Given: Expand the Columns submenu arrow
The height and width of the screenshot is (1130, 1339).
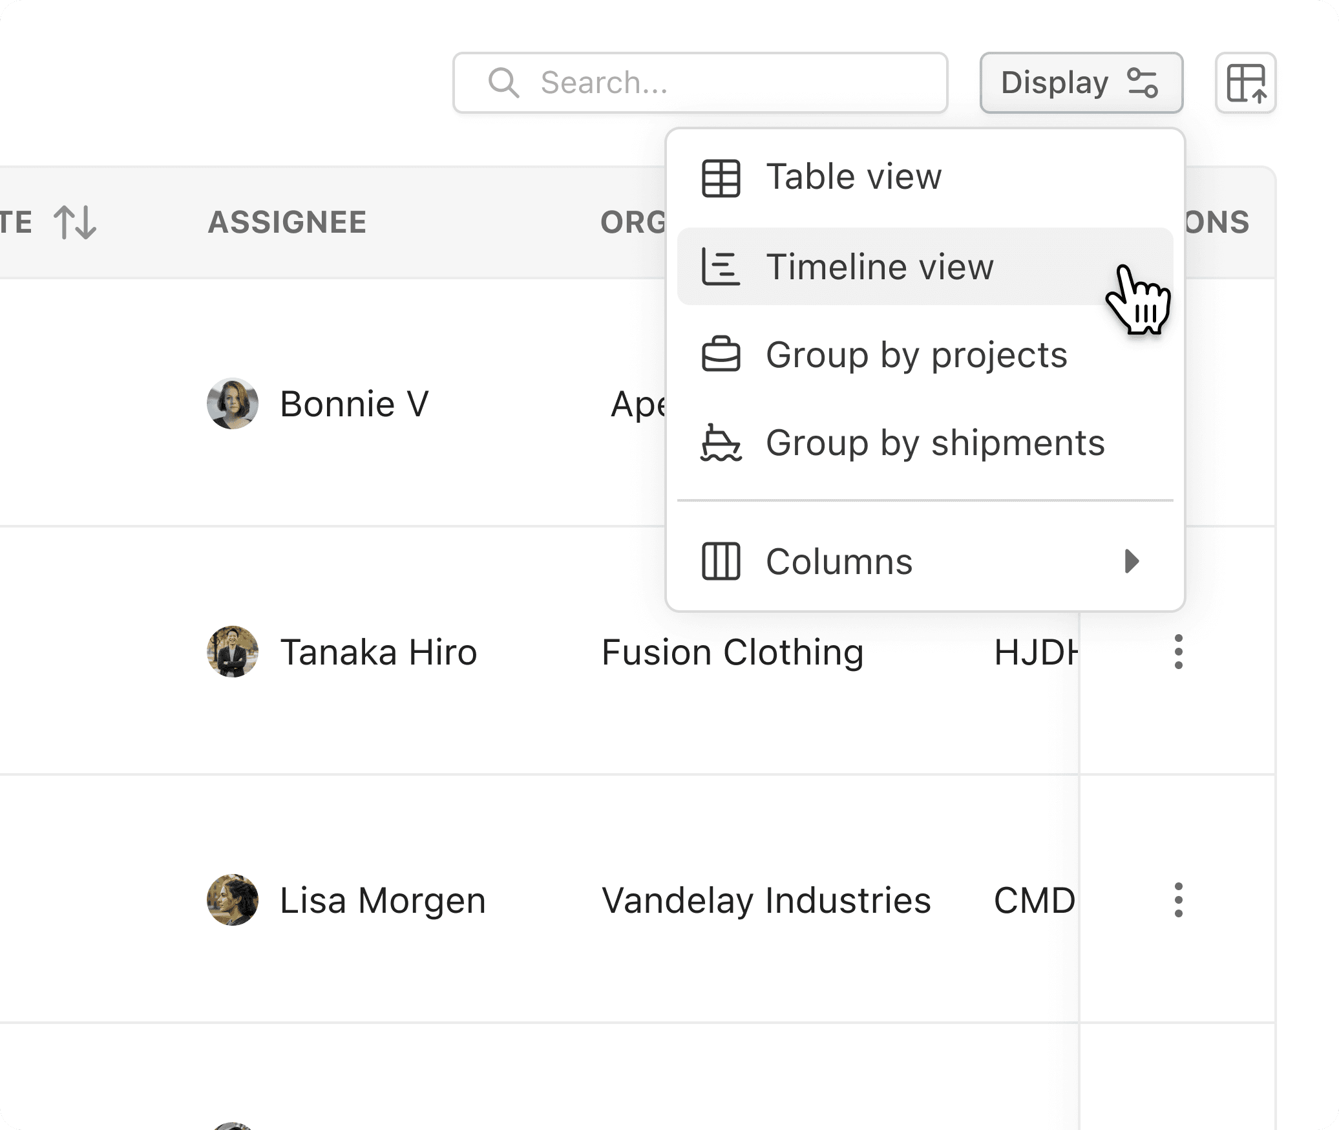Looking at the screenshot, I should tap(1131, 561).
